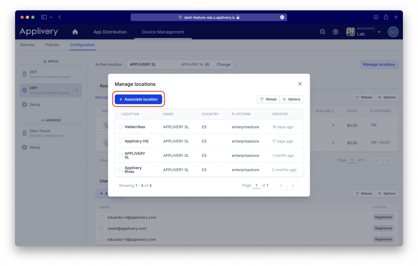Close the Manage locations dialog
The image size is (418, 266).
pos(300,84)
